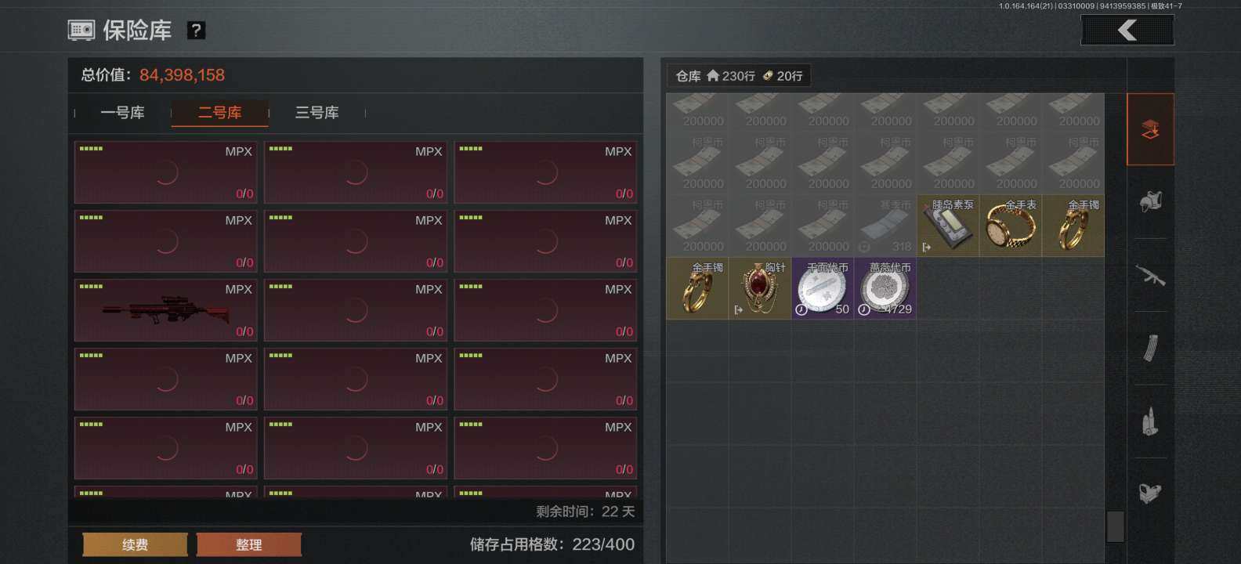Select the MPX slot containing the red rifle

click(166, 310)
